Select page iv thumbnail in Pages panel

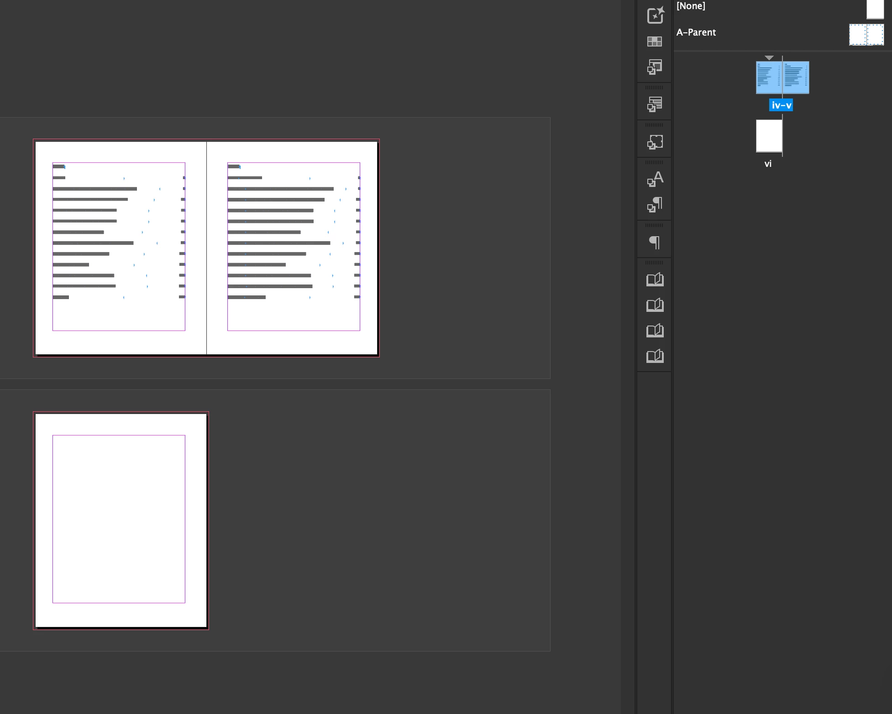click(x=769, y=78)
